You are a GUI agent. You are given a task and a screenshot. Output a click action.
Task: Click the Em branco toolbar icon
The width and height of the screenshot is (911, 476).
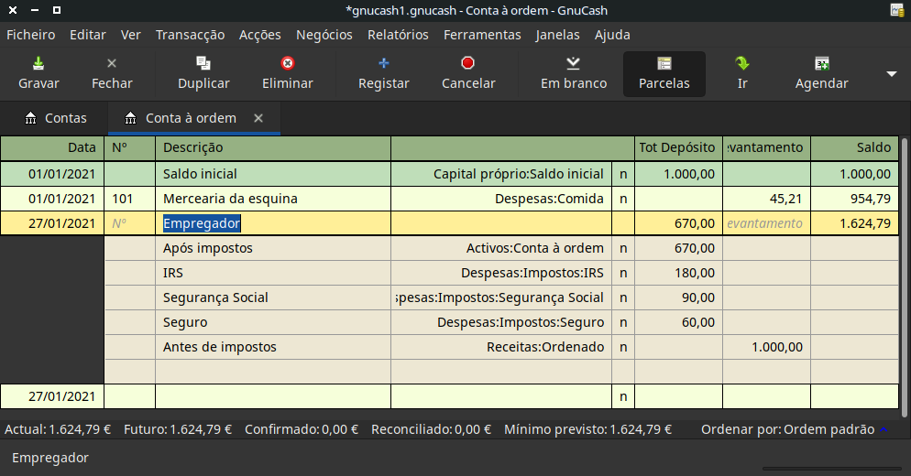tap(574, 64)
